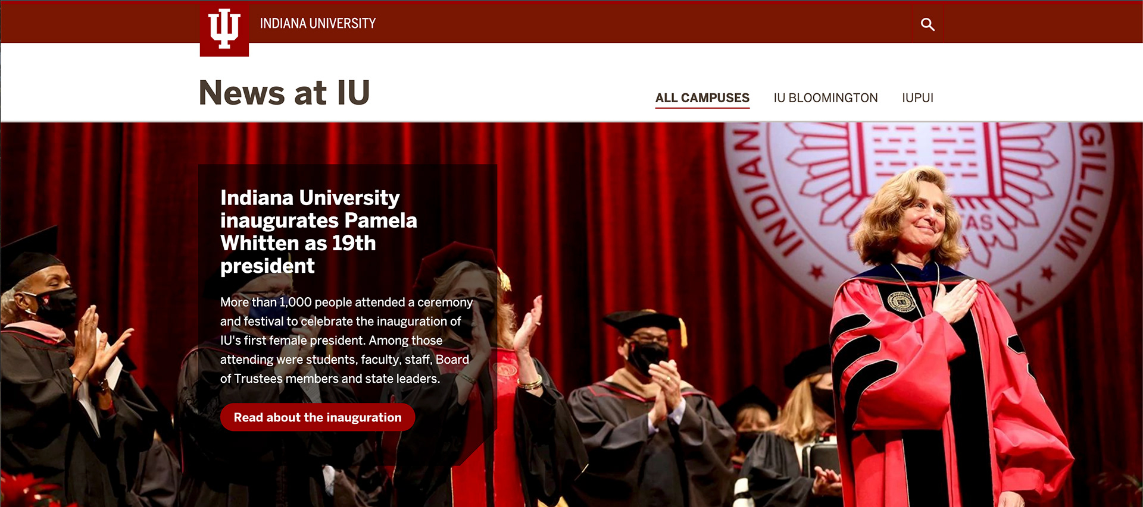Click the News at IU heading
Viewport: 1143px width, 507px height.
(x=285, y=93)
